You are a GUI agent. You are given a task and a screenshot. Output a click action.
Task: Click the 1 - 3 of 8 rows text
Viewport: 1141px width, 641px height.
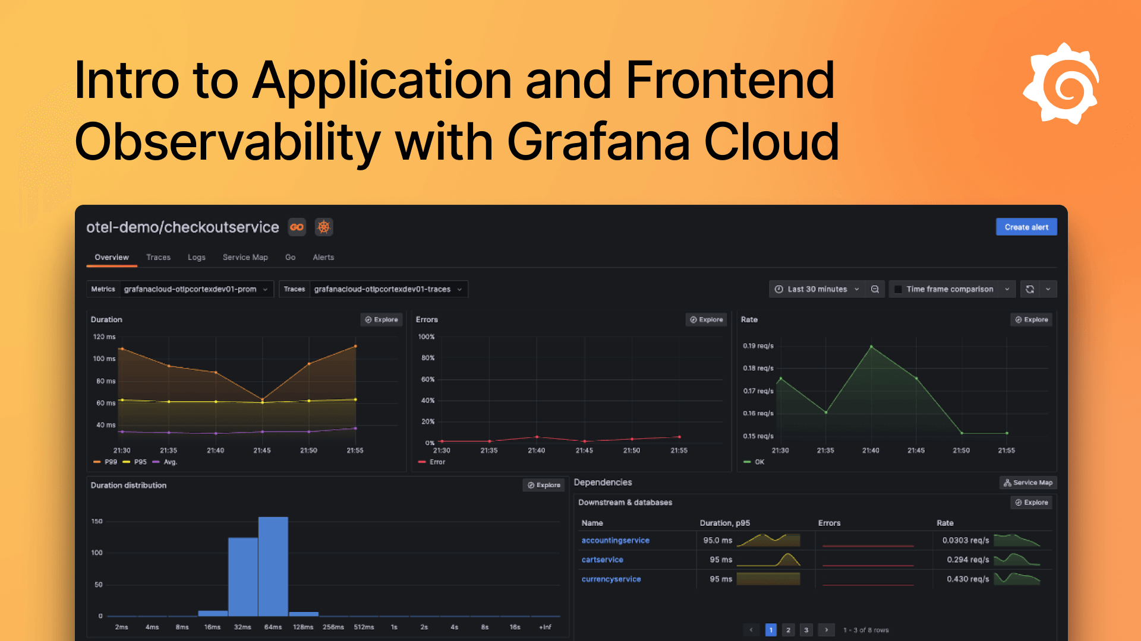tap(866, 630)
